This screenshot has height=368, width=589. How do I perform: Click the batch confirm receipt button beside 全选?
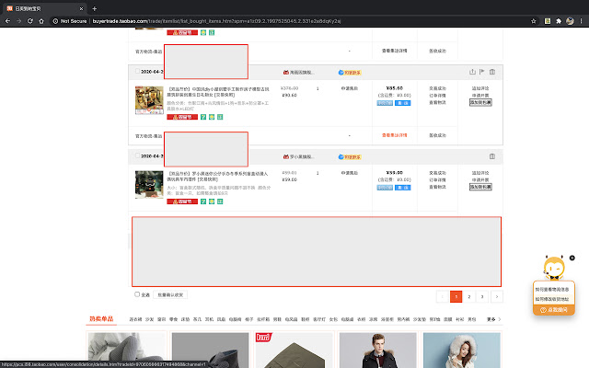(170, 294)
